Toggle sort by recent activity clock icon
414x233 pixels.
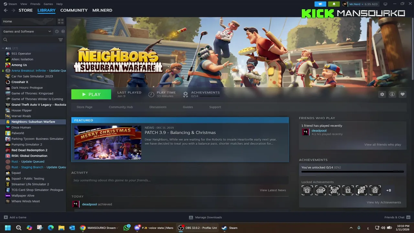click(x=57, y=31)
